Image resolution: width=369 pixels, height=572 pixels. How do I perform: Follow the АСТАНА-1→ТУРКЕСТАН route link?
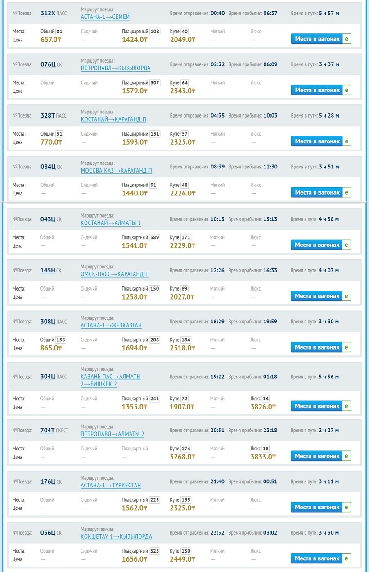tap(111, 486)
